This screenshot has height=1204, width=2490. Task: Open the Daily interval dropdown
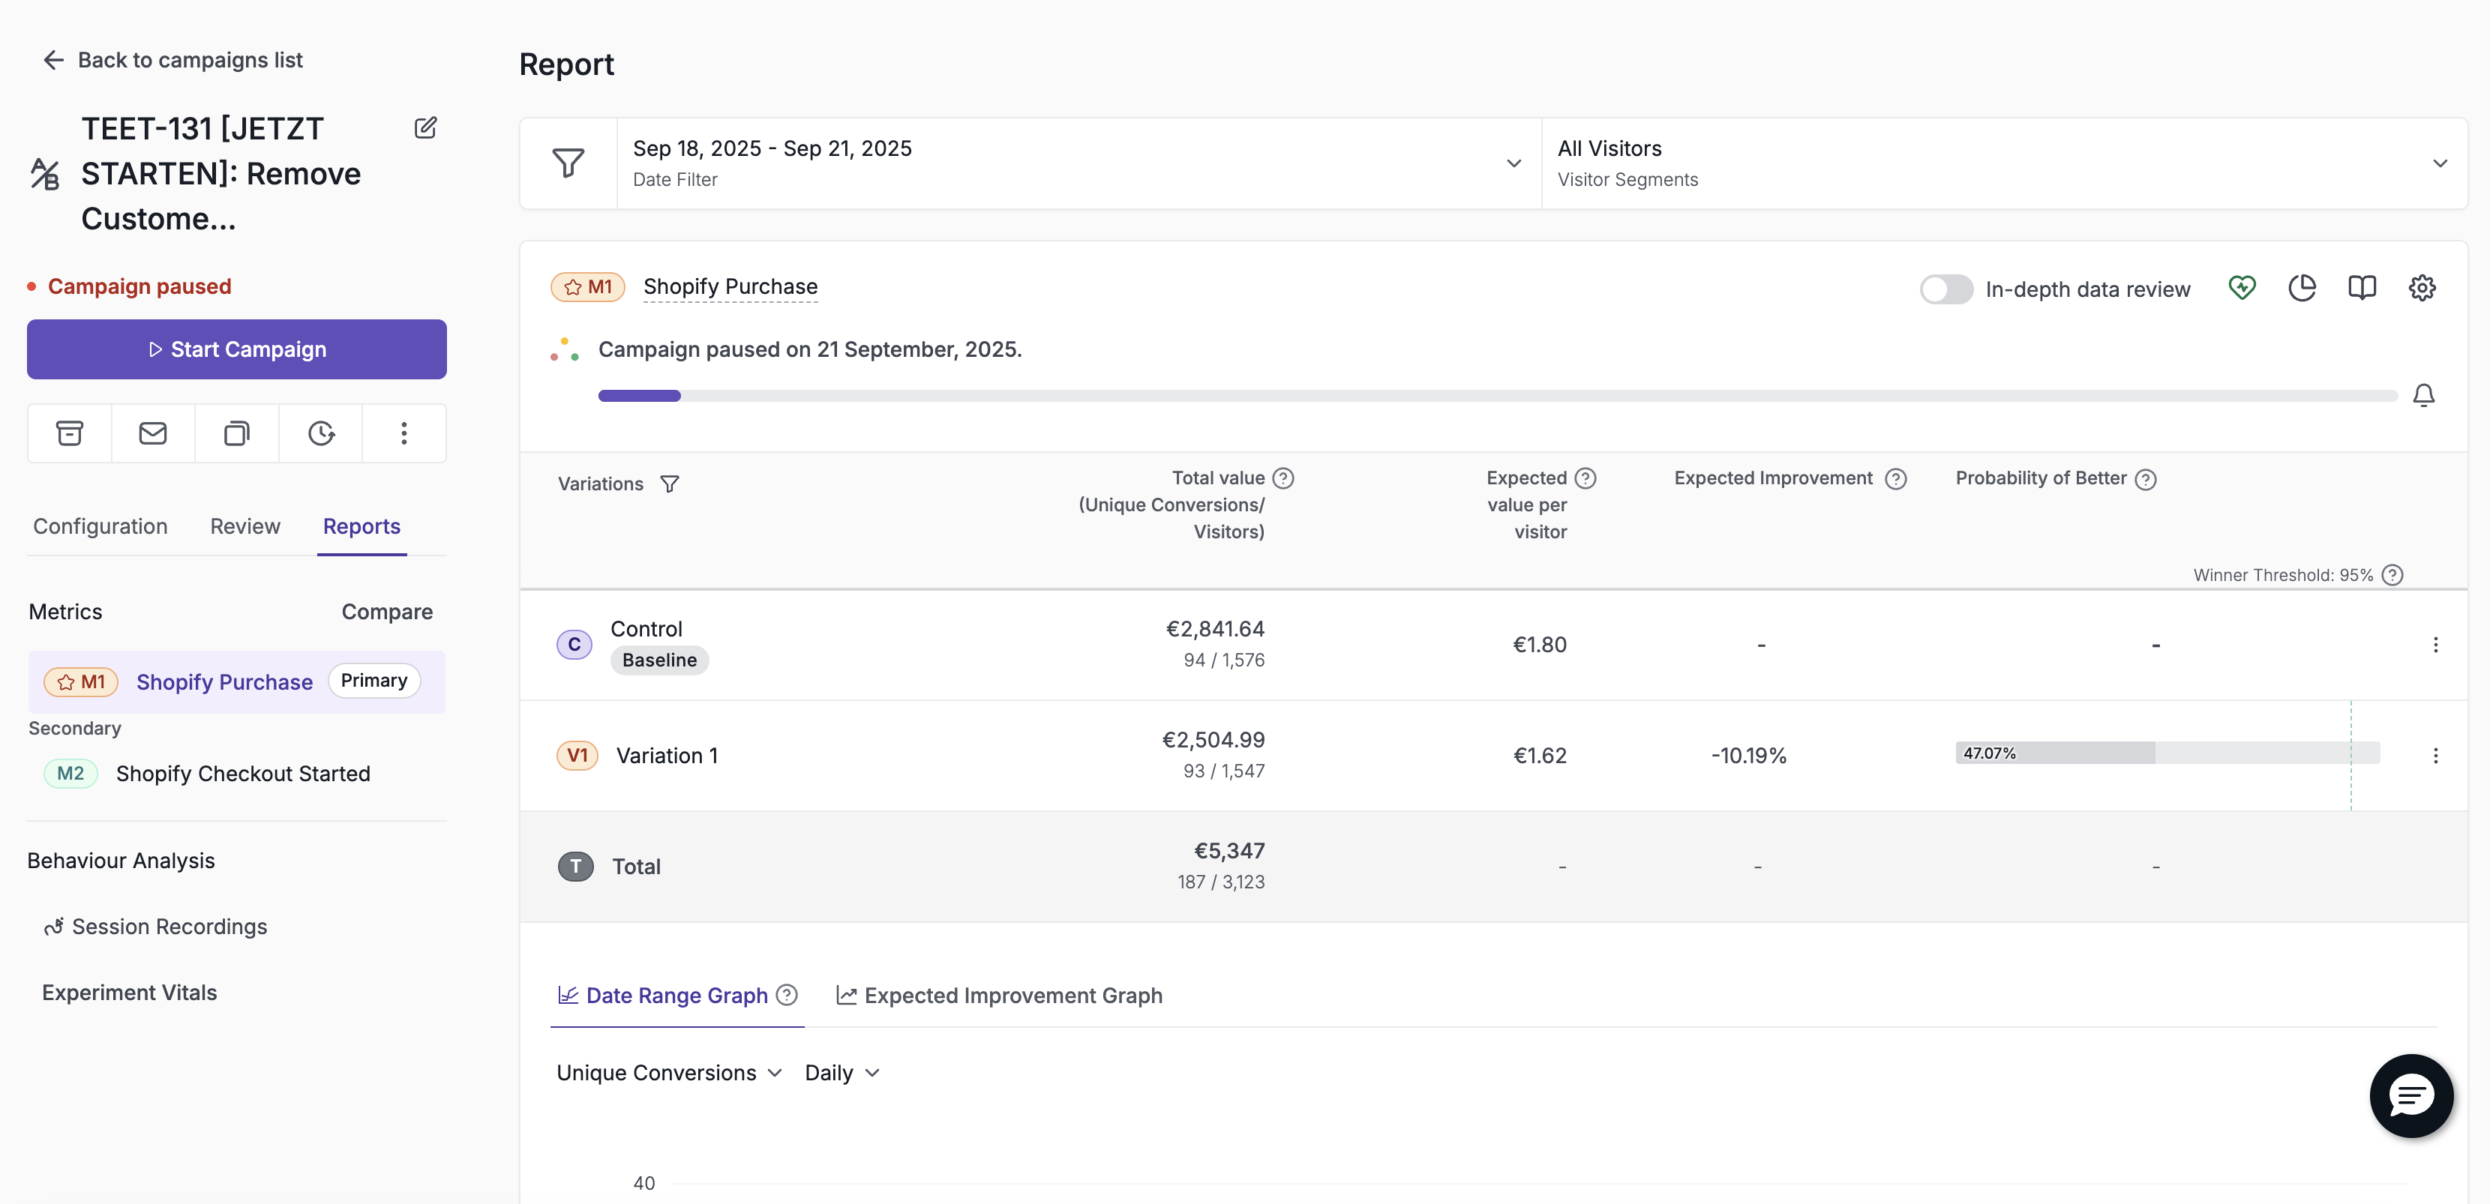(x=842, y=1073)
